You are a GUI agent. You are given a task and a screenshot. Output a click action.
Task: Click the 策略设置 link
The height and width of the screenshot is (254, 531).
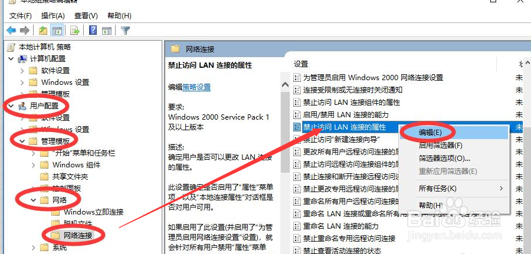pos(196,87)
